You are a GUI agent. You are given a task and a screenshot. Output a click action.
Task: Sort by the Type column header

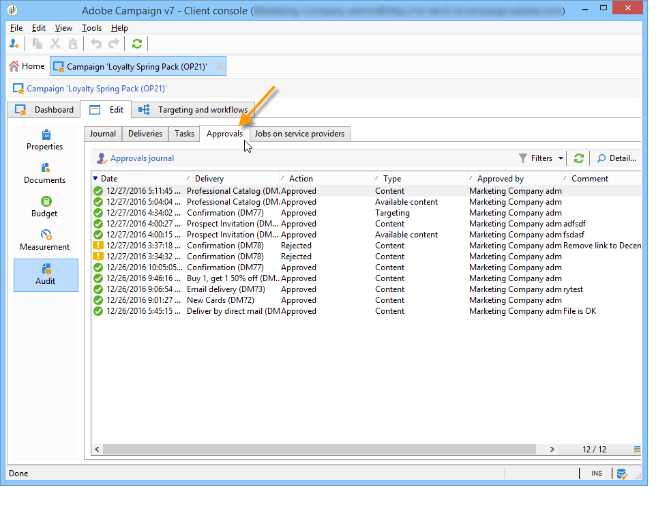(421, 179)
